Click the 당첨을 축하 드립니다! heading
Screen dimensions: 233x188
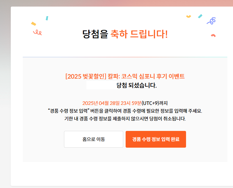pos(125,34)
